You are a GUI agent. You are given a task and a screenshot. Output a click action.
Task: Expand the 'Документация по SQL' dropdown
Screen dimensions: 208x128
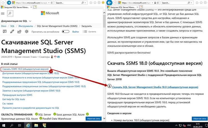click(x=30, y=21)
